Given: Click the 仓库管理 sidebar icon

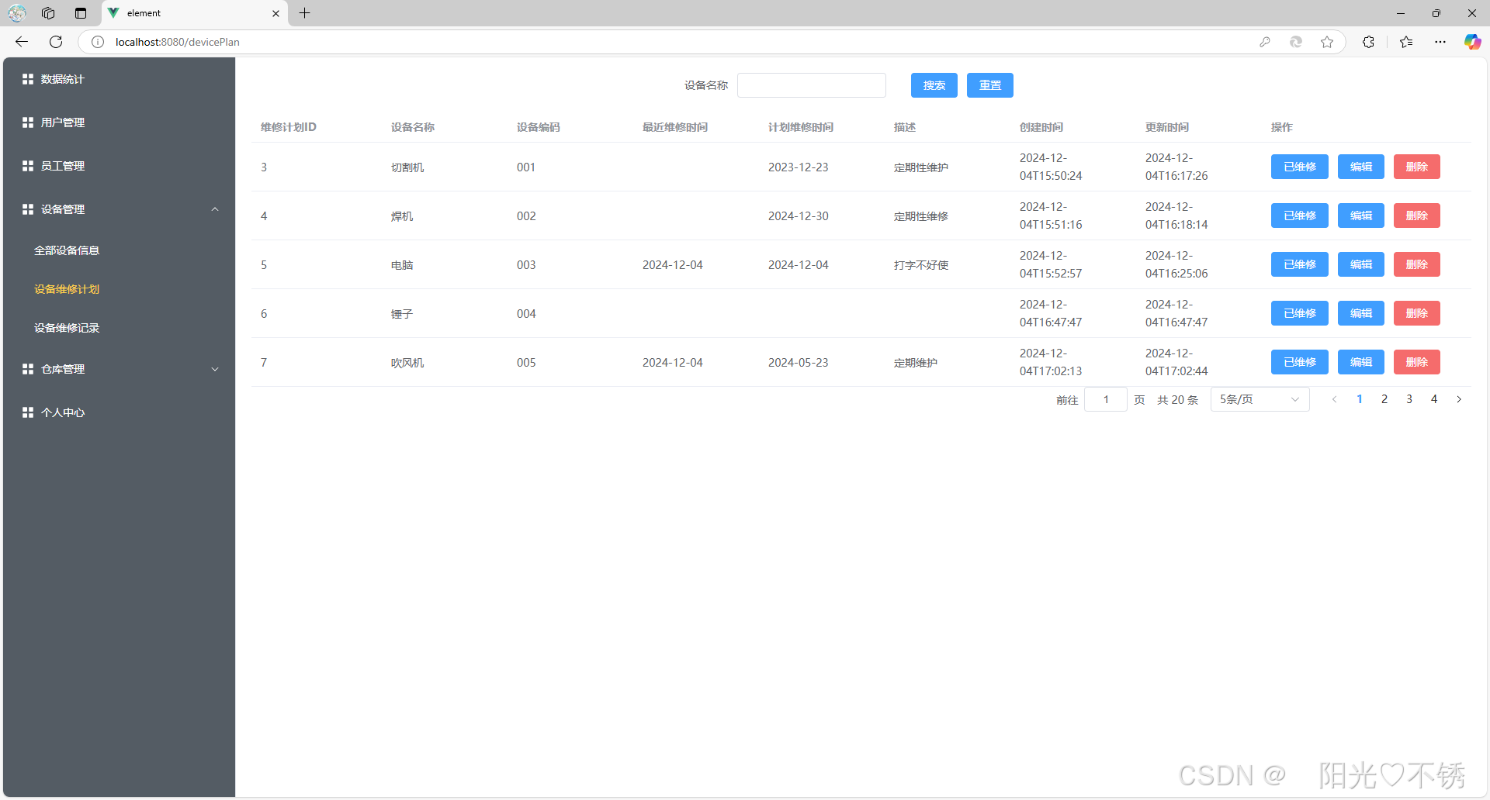Looking at the screenshot, I should tap(27, 368).
